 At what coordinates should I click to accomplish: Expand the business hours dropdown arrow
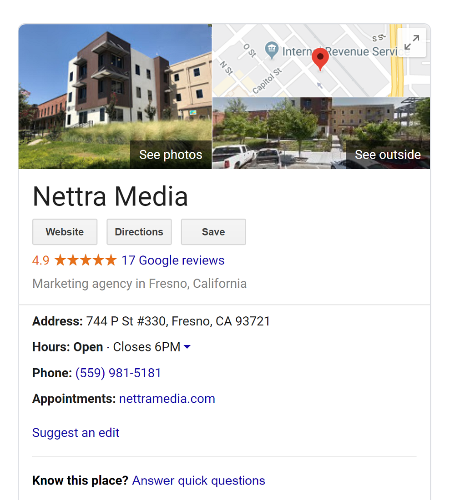pos(187,347)
